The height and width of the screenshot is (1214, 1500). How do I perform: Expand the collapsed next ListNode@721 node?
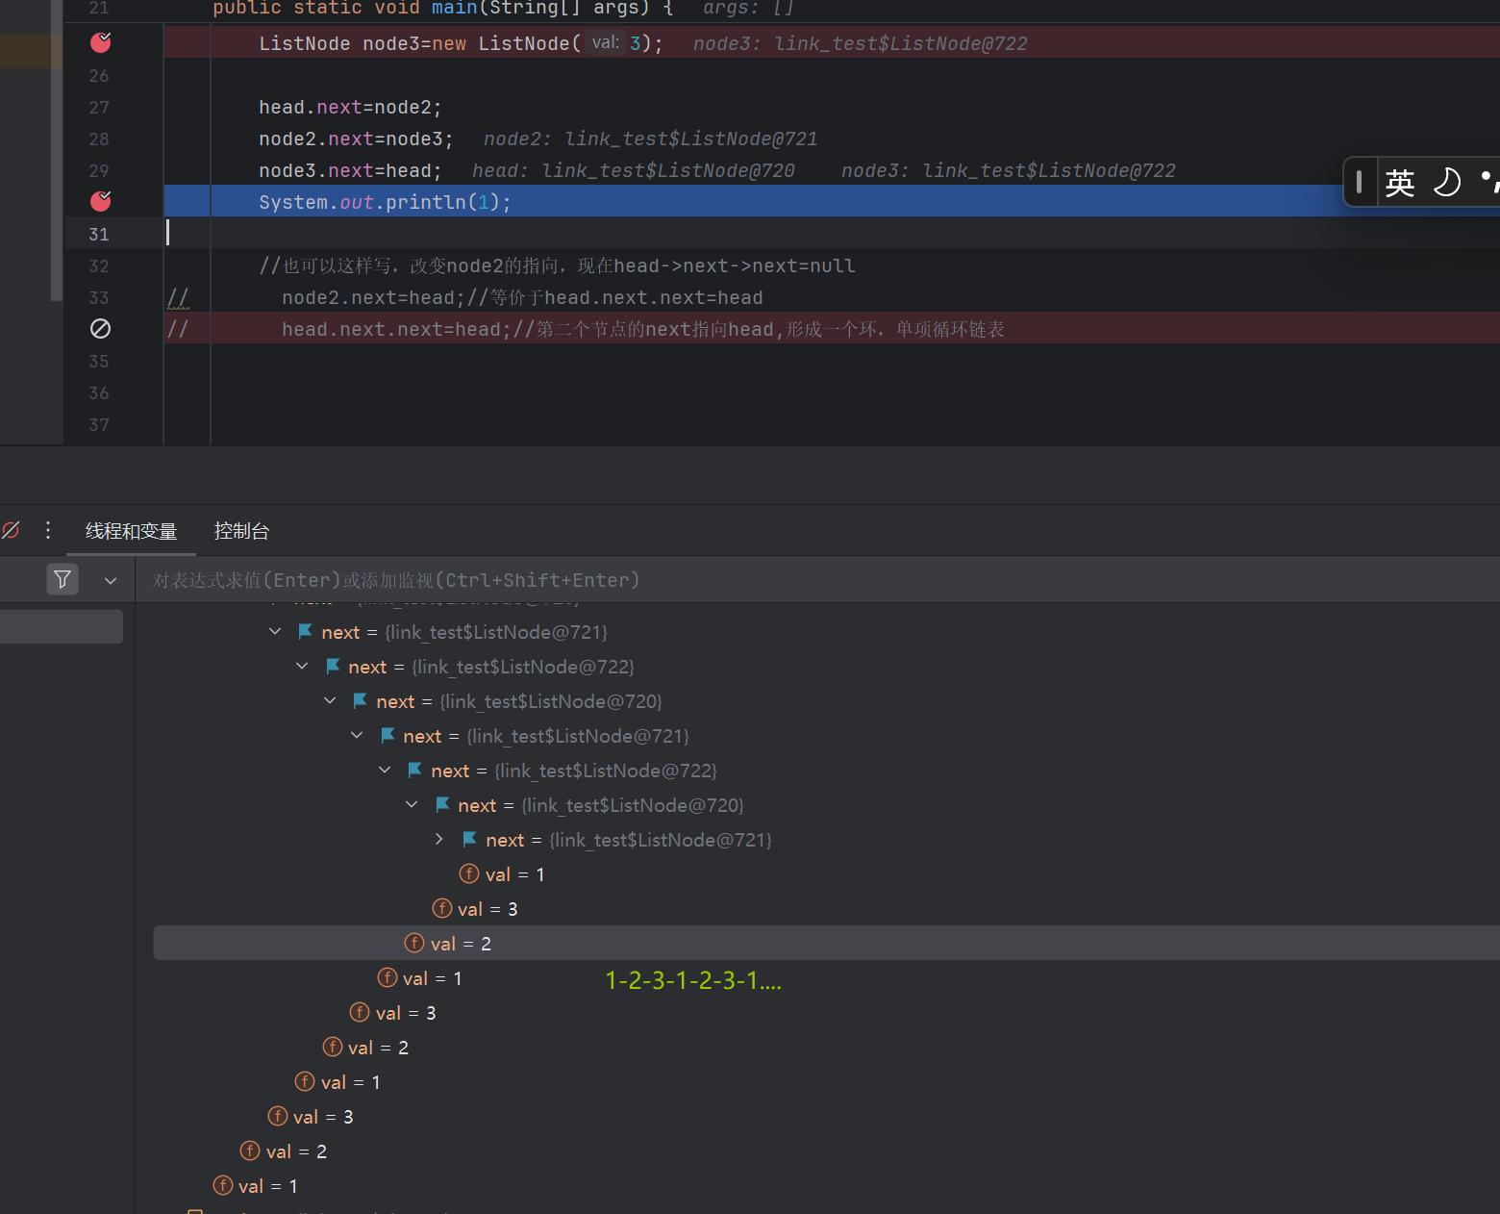click(x=439, y=840)
